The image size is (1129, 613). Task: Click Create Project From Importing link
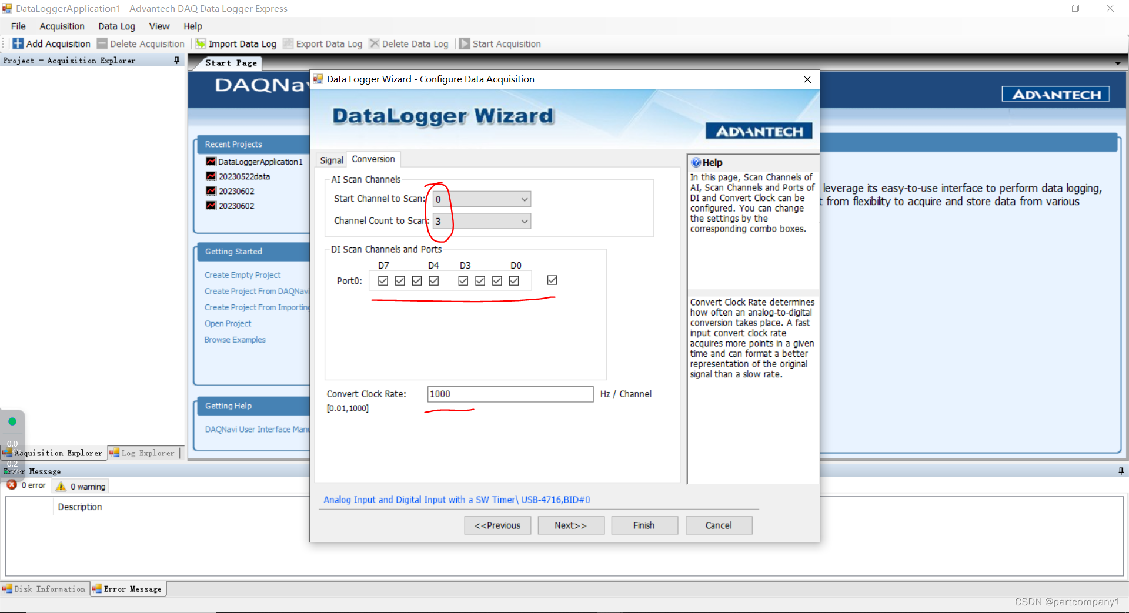(256, 307)
